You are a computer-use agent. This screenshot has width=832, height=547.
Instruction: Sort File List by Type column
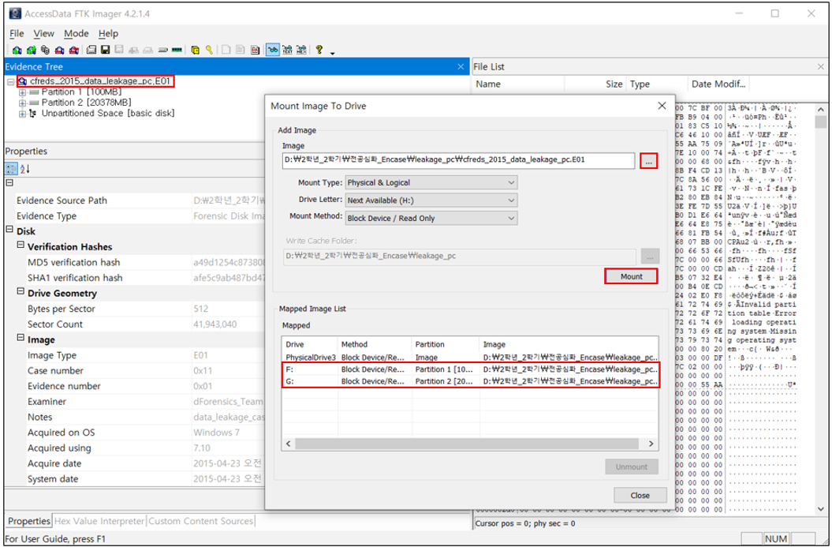tap(657, 84)
